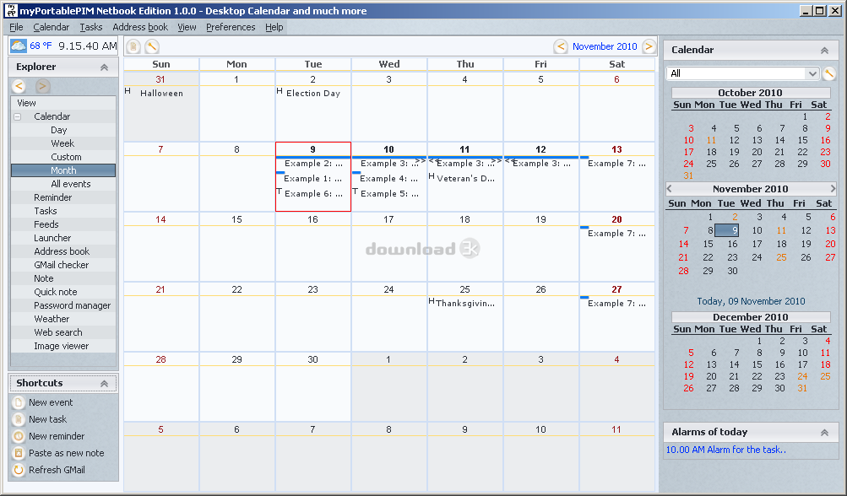
Task: Click the New event shortcut icon
Action: 19,402
